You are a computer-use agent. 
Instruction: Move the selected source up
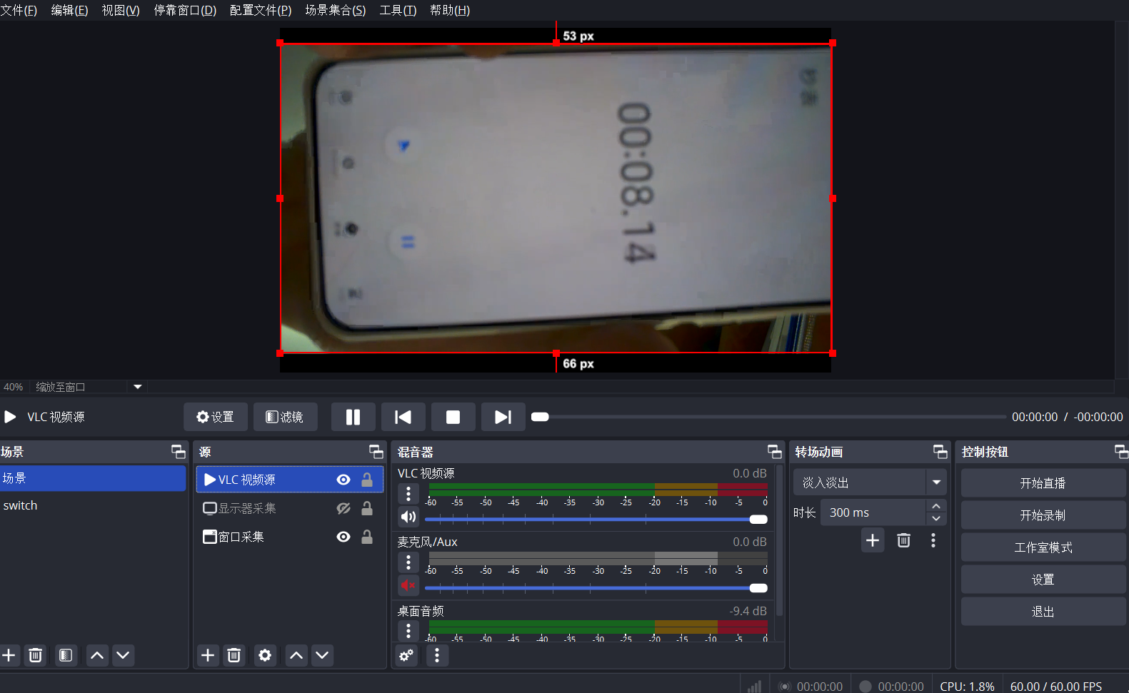(x=296, y=655)
